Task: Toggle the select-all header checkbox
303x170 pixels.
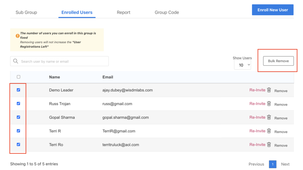Action: point(18,77)
